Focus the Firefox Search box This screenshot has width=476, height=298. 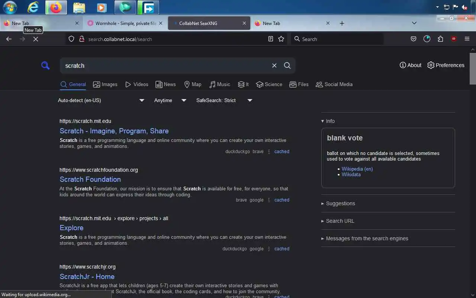coord(337,39)
